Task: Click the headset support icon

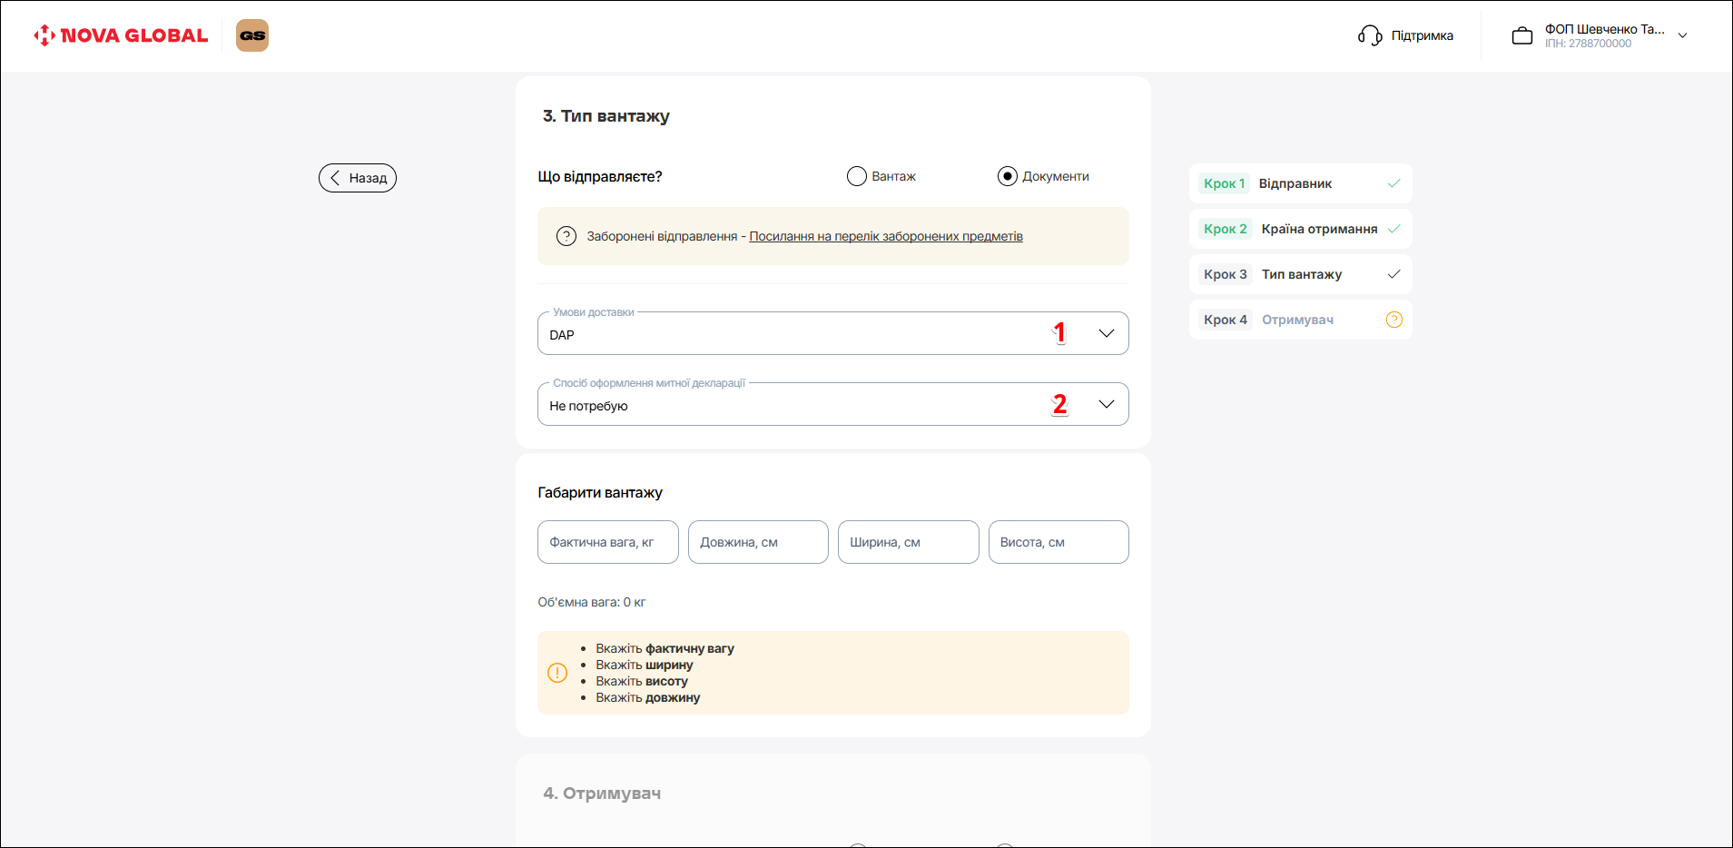Action: click(x=1369, y=35)
